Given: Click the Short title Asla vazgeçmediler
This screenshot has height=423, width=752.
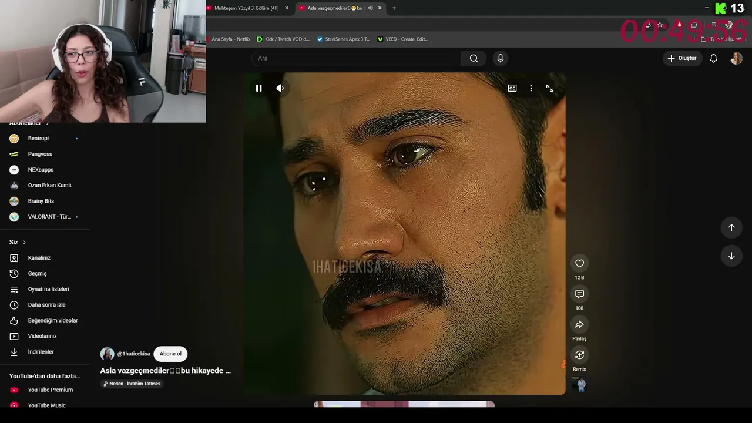Looking at the screenshot, I should coord(165,371).
